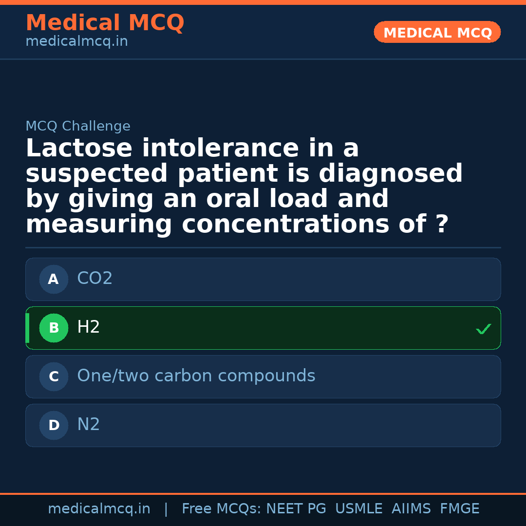The image size is (526, 526).
Task: Click FMGE in the footer
Action: (x=460, y=509)
